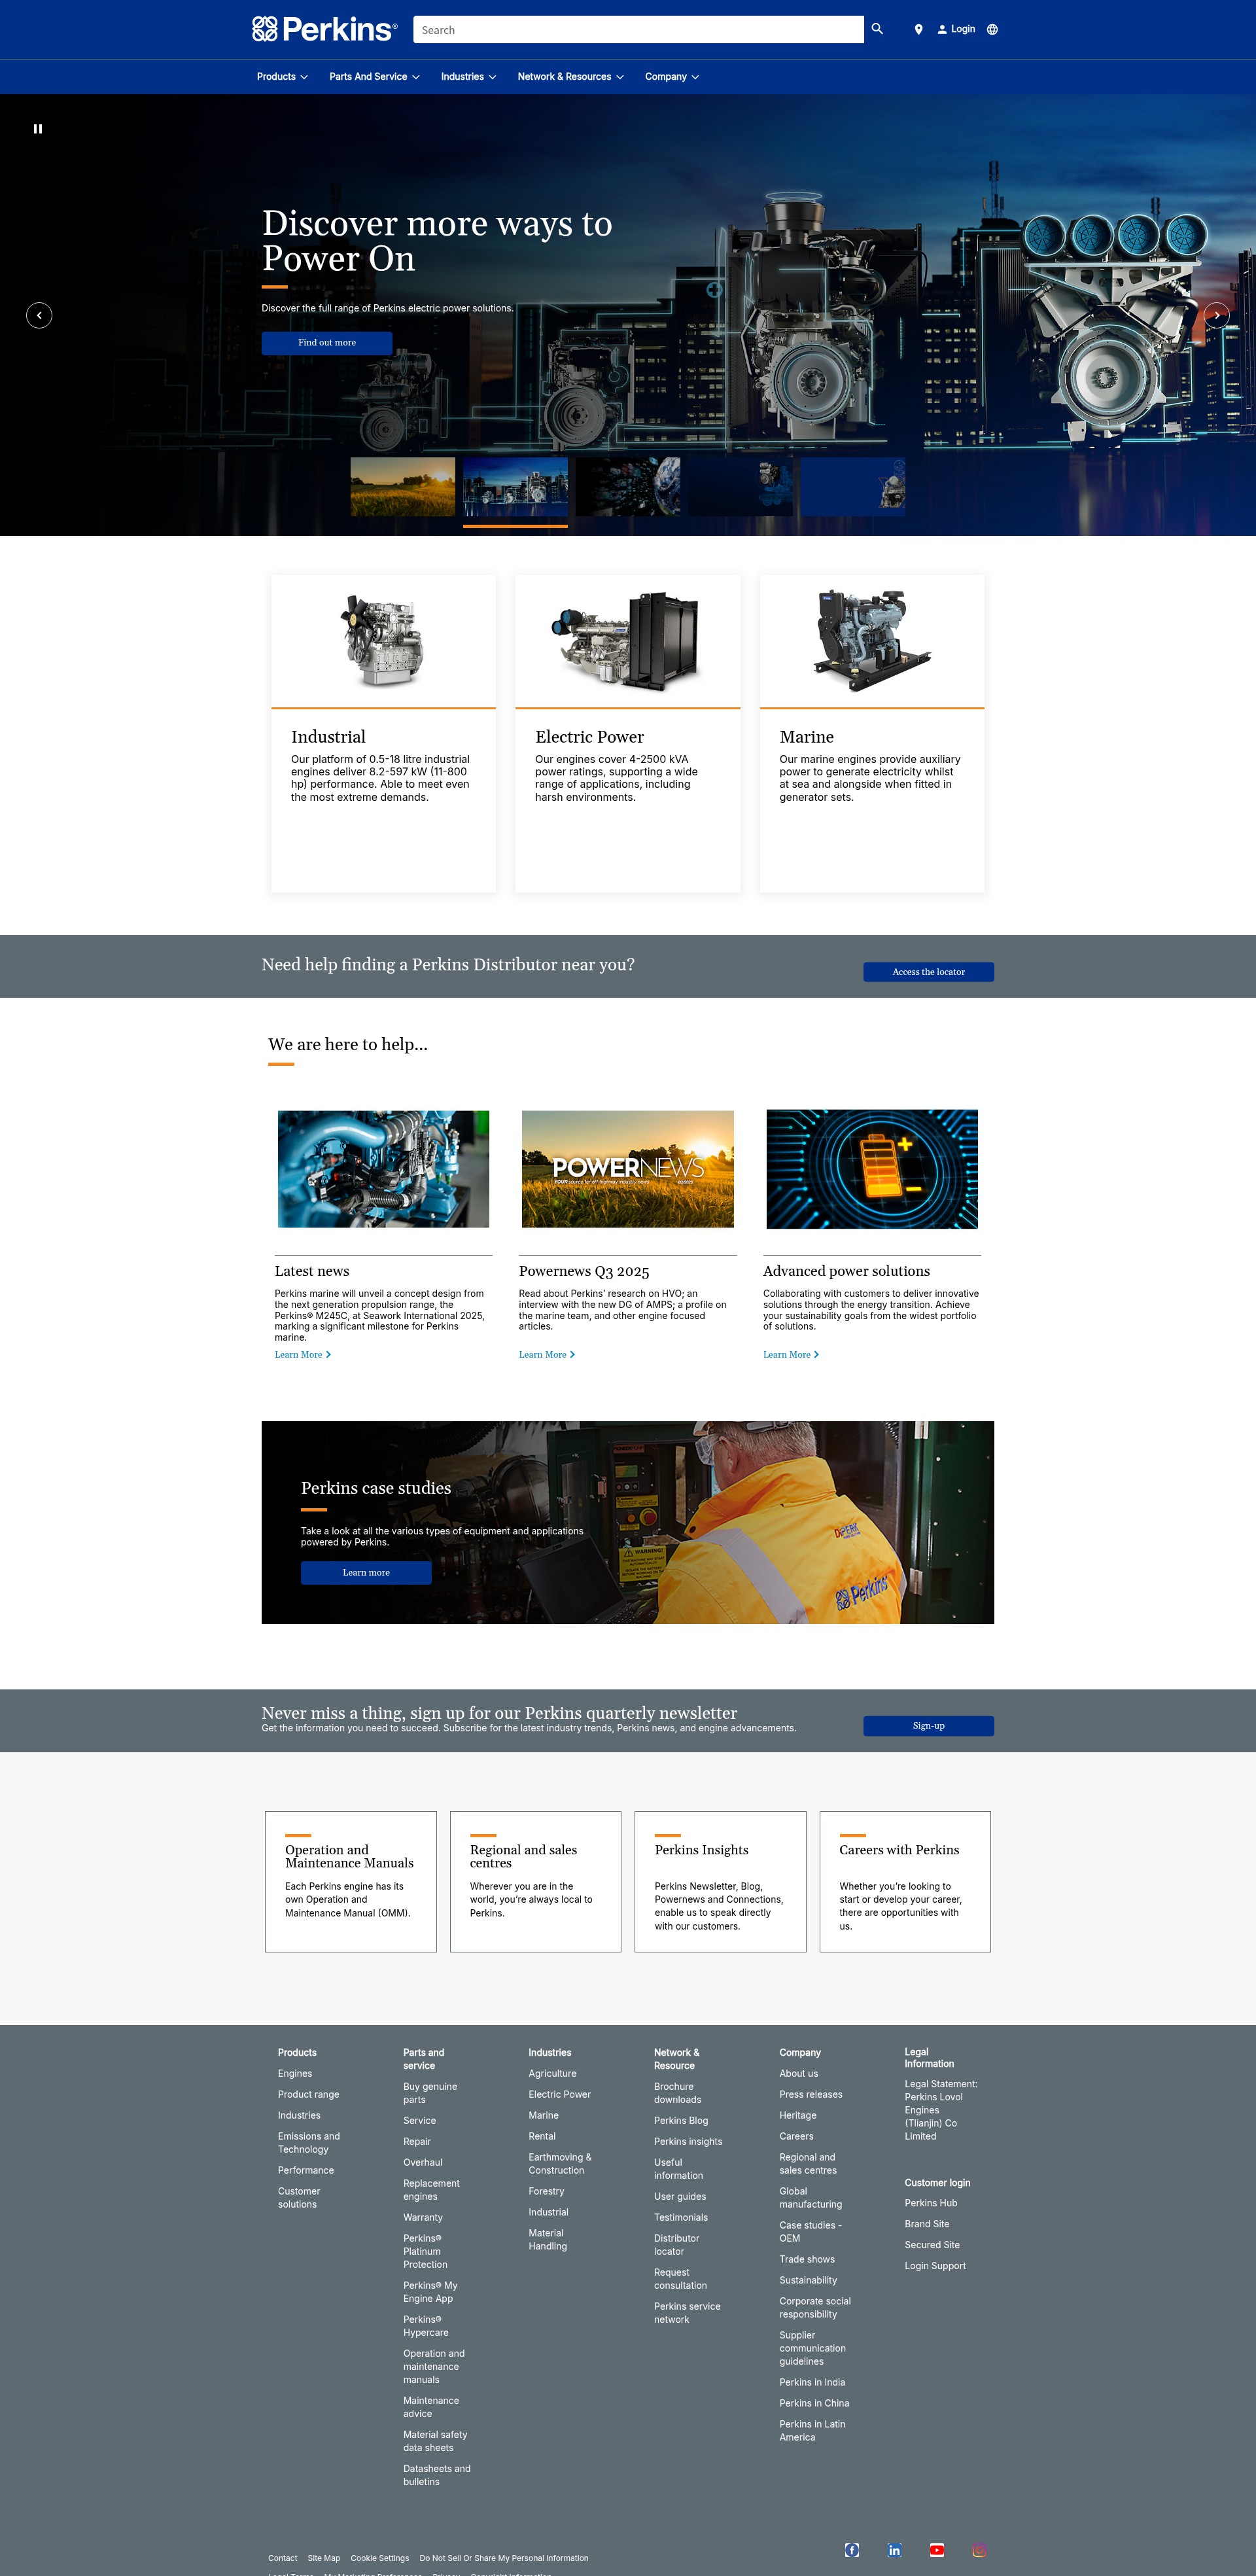1256x2576 pixels.
Task: Click Do Not Sell Or Share link
Action: click(504, 2559)
